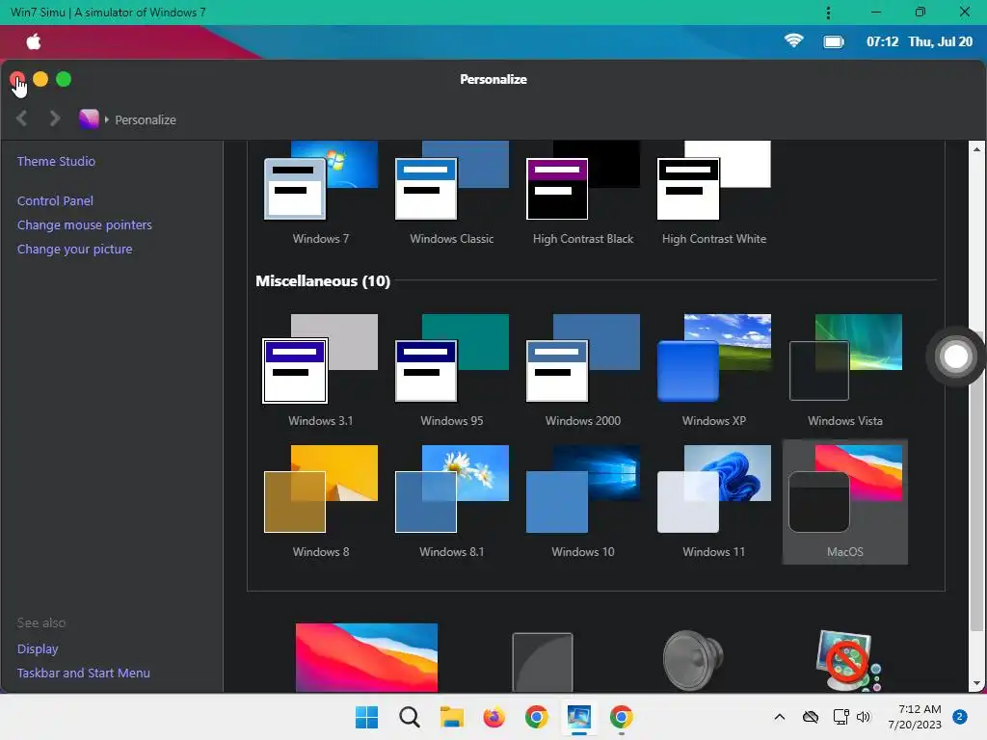Switch to the Win7 Simu taskbar app
This screenshot has height=740, width=987.
pyautogui.click(x=579, y=717)
